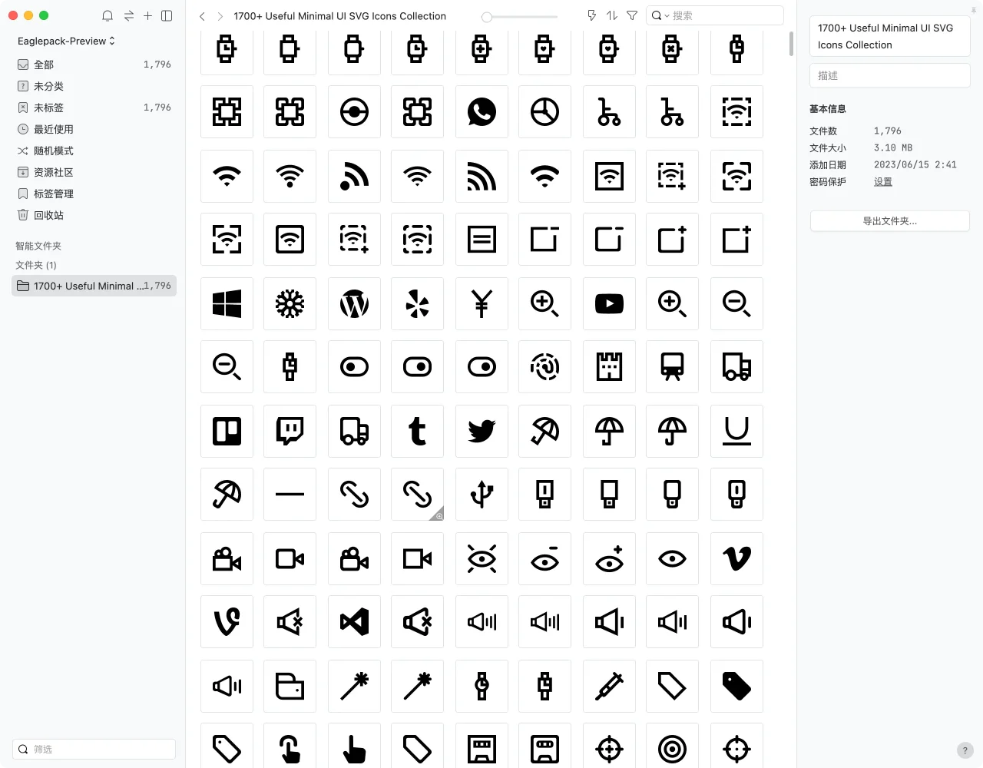Select the underline U icon thumbnail
The image size is (983, 768).
(736, 432)
